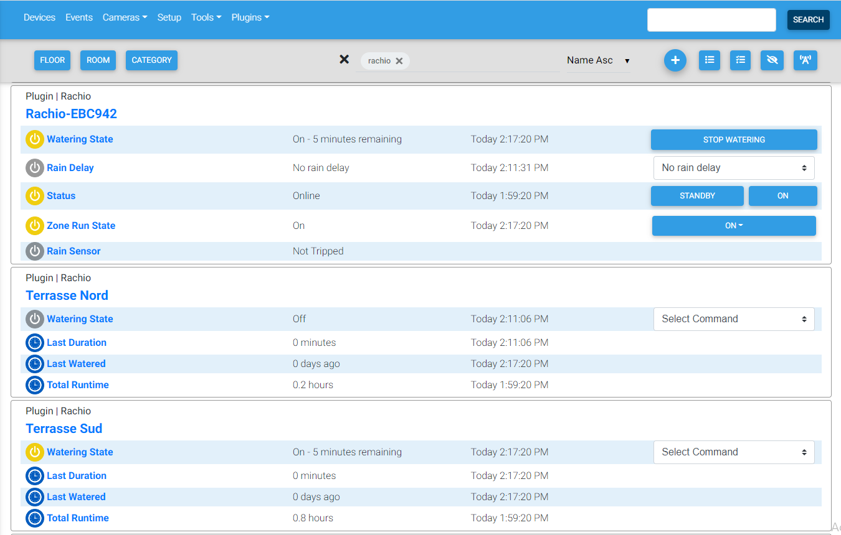841x535 pixels.
Task: Click the broadcast antenna icon button
Action: pos(805,60)
